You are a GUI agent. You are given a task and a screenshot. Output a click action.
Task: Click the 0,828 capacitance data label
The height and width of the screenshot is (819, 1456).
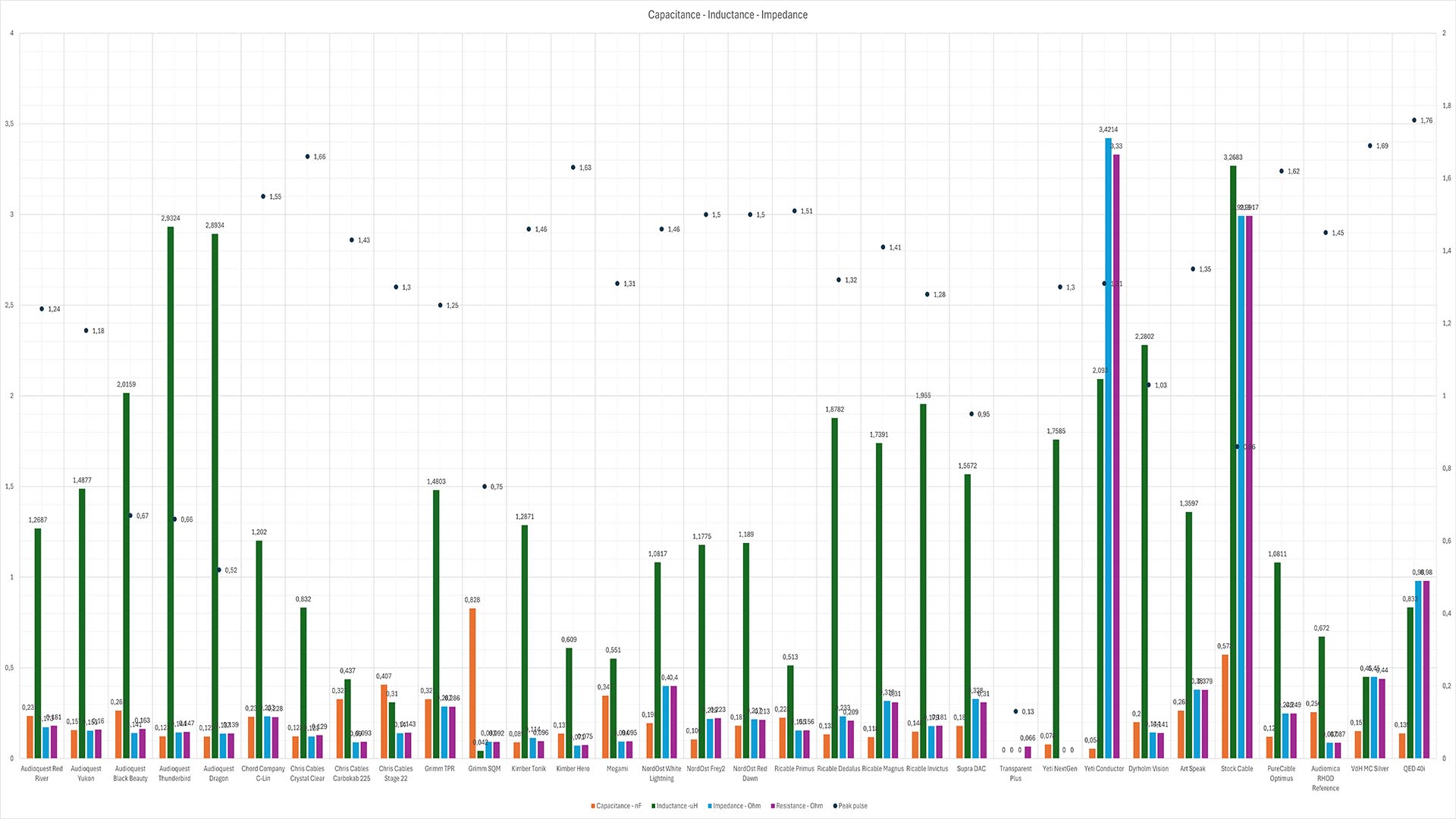tap(472, 600)
